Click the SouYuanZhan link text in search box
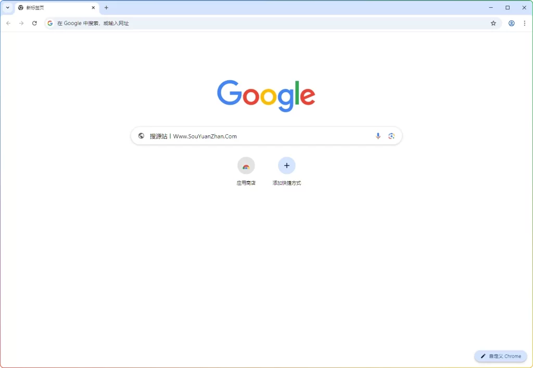Screen dimensions: 533x368 (x=205, y=136)
